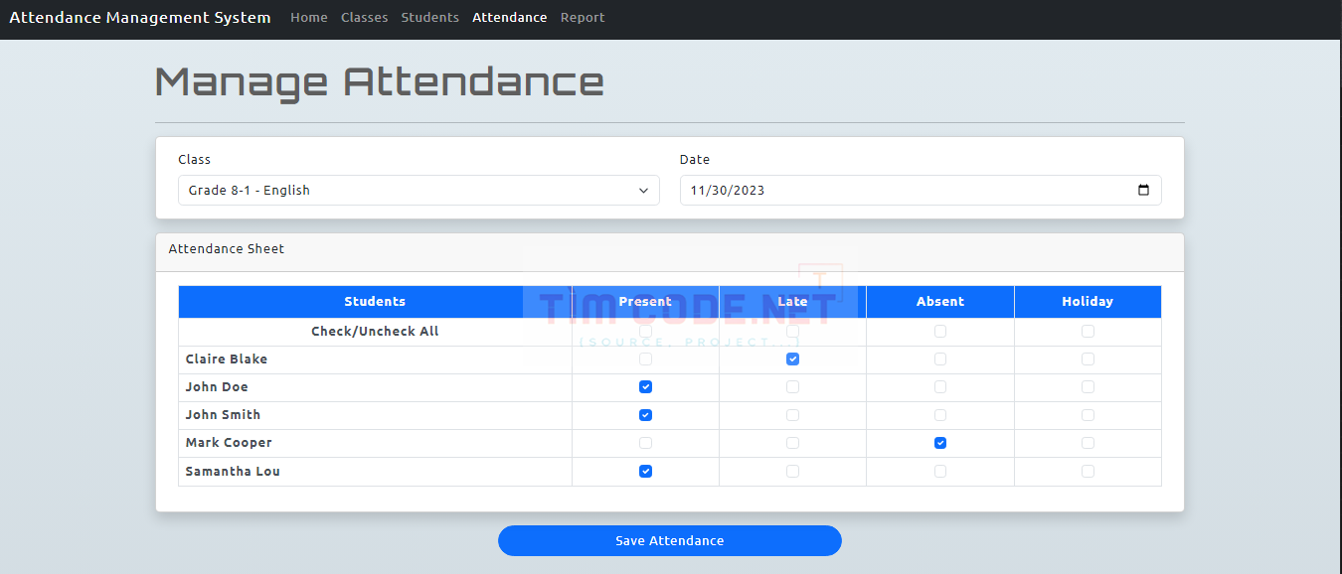This screenshot has width=1342, height=574.
Task: Mark Claire Blake as Absent
Action: [940, 359]
